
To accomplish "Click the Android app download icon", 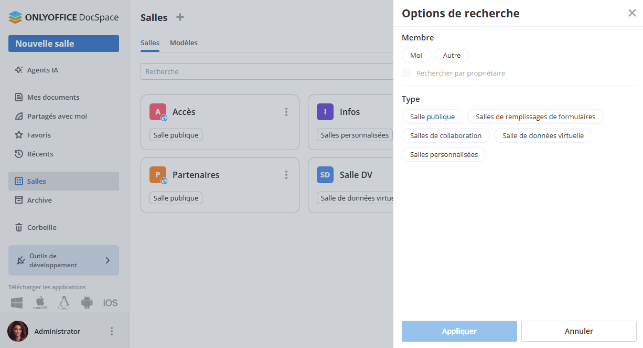I will pyautogui.click(x=87, y=303).
